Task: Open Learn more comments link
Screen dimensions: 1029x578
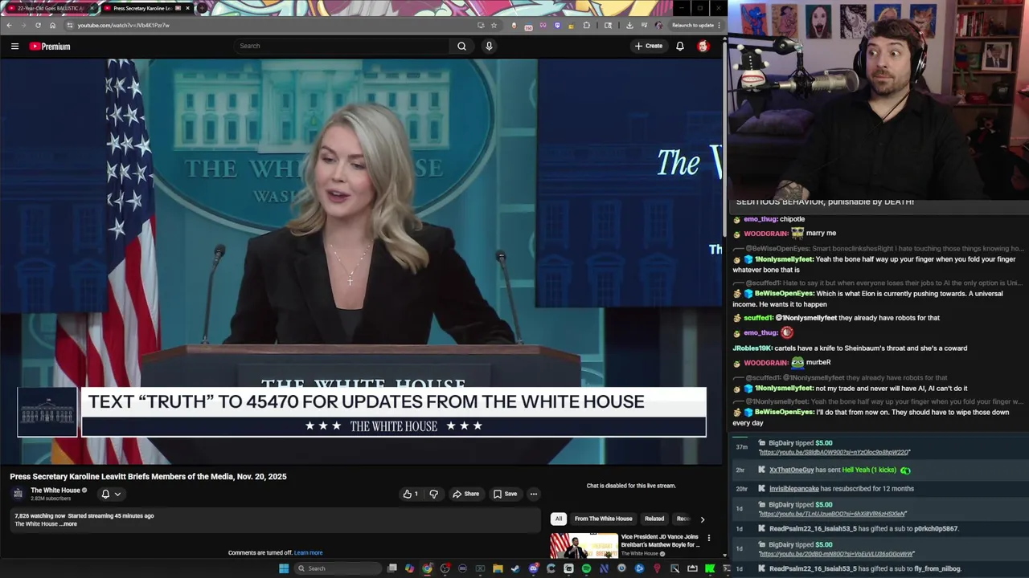Action: 308,552
